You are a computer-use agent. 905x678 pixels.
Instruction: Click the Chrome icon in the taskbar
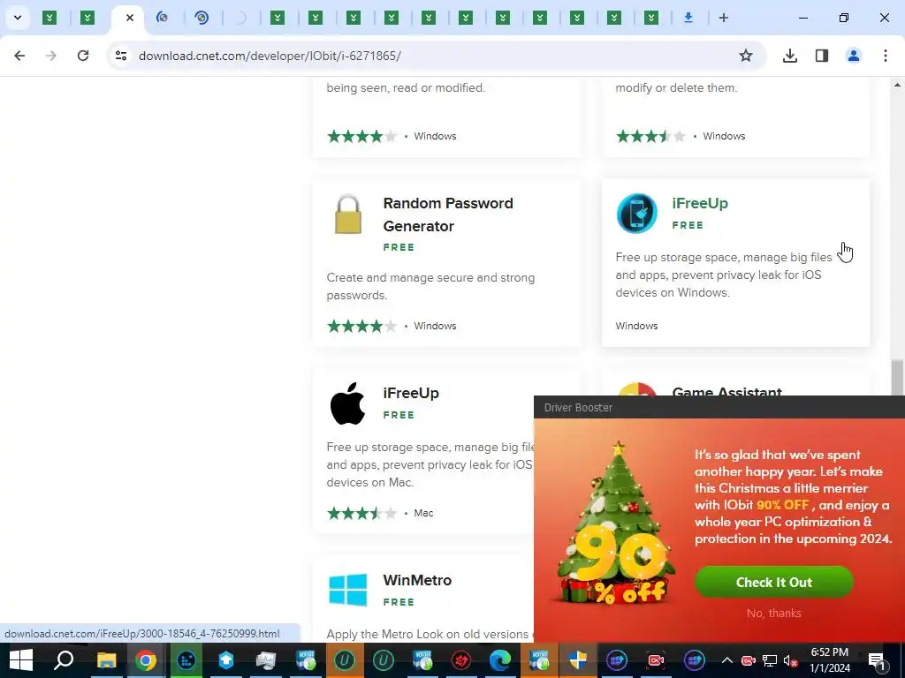coord(146,660)
